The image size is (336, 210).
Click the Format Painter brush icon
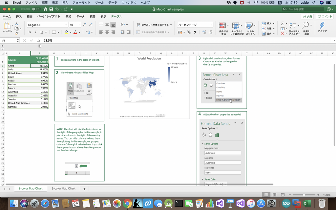(x=17, y=33)
